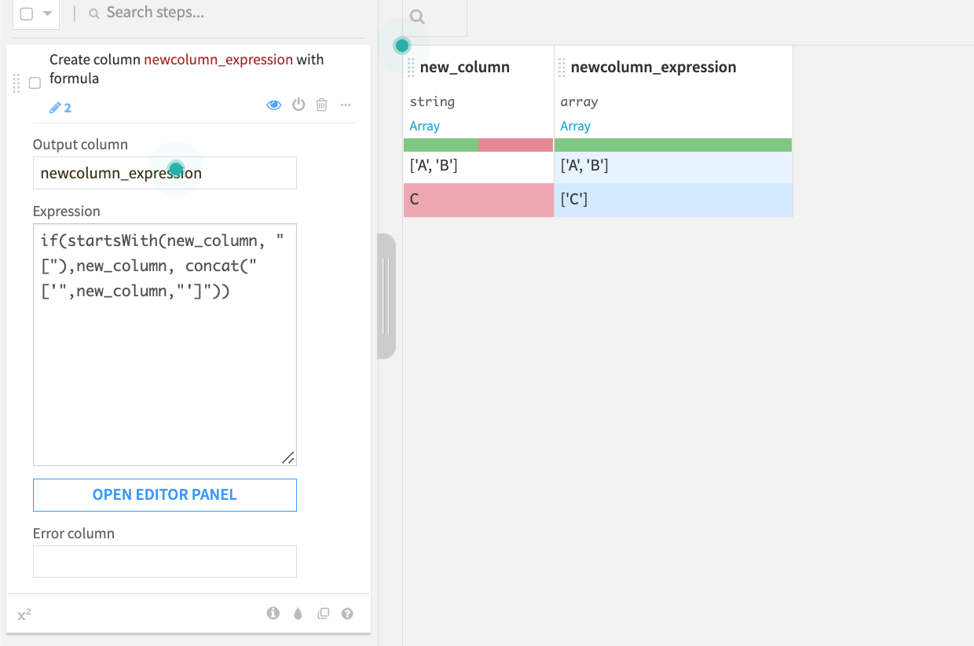Click the Array link under newcolumn_expression
The image size is (974, 646).
coord(575,126)
